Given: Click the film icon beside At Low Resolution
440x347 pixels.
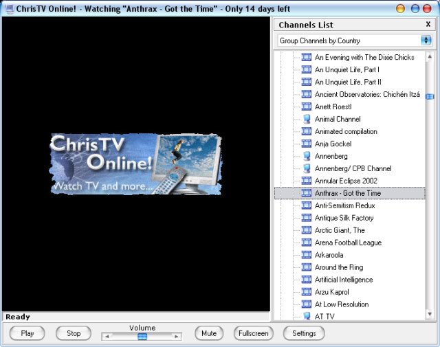Looking at the screenshot, I should [306, 304].
